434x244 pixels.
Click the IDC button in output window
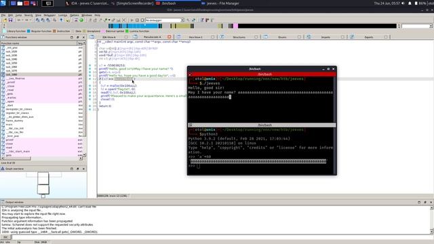click(6, 237)
